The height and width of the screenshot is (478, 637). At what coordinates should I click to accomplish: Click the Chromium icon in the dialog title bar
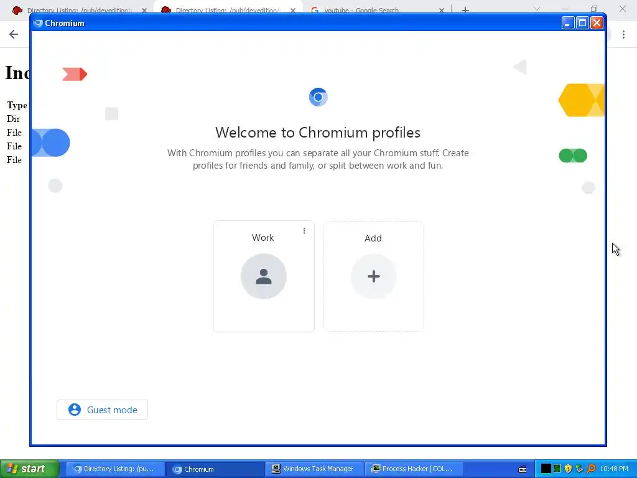pyautogui.click(x=38, y=23)
